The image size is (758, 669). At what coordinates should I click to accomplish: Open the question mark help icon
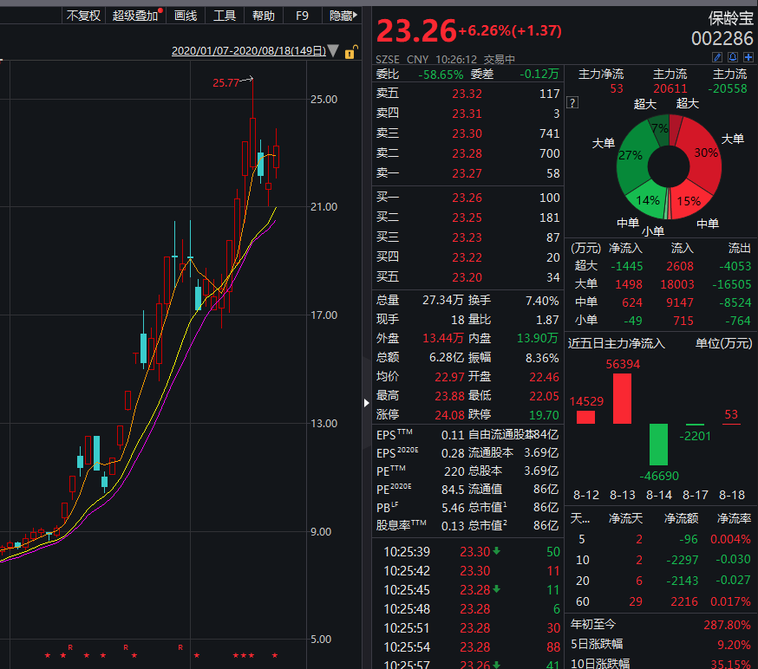coord(572,103)
